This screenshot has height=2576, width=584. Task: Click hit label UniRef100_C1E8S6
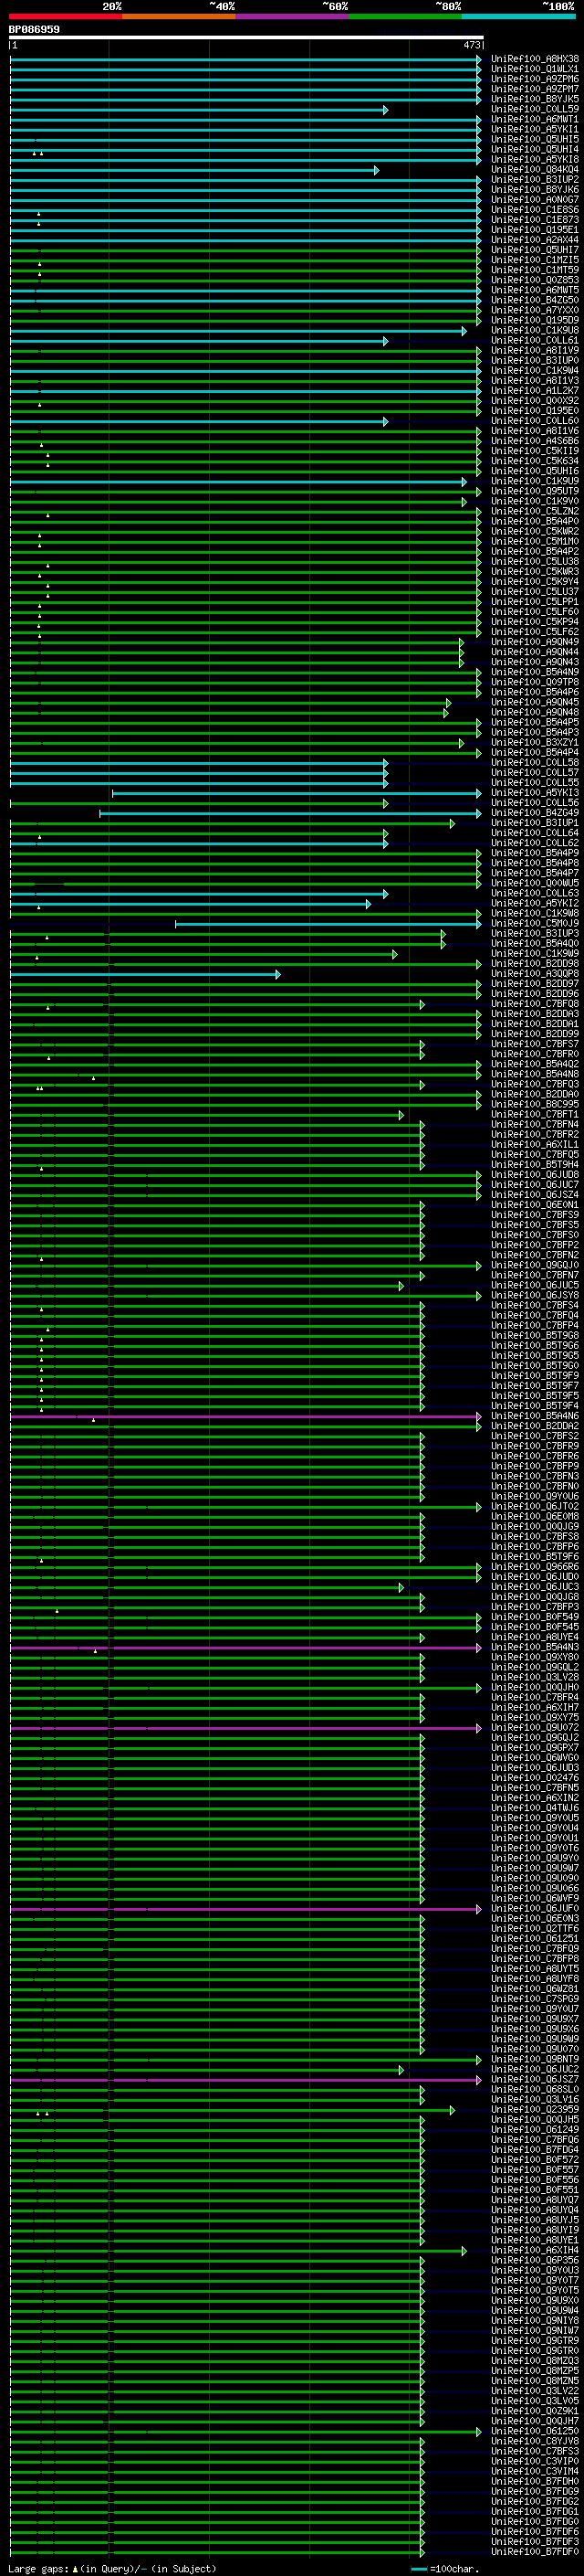point(535,210)
